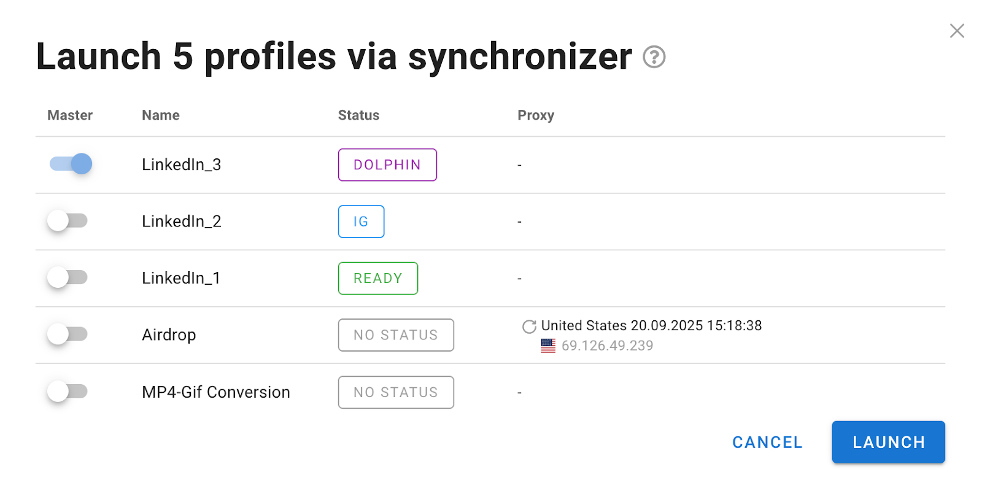
Task: Click the help question mark icon
Action: (x=654, y=57)
